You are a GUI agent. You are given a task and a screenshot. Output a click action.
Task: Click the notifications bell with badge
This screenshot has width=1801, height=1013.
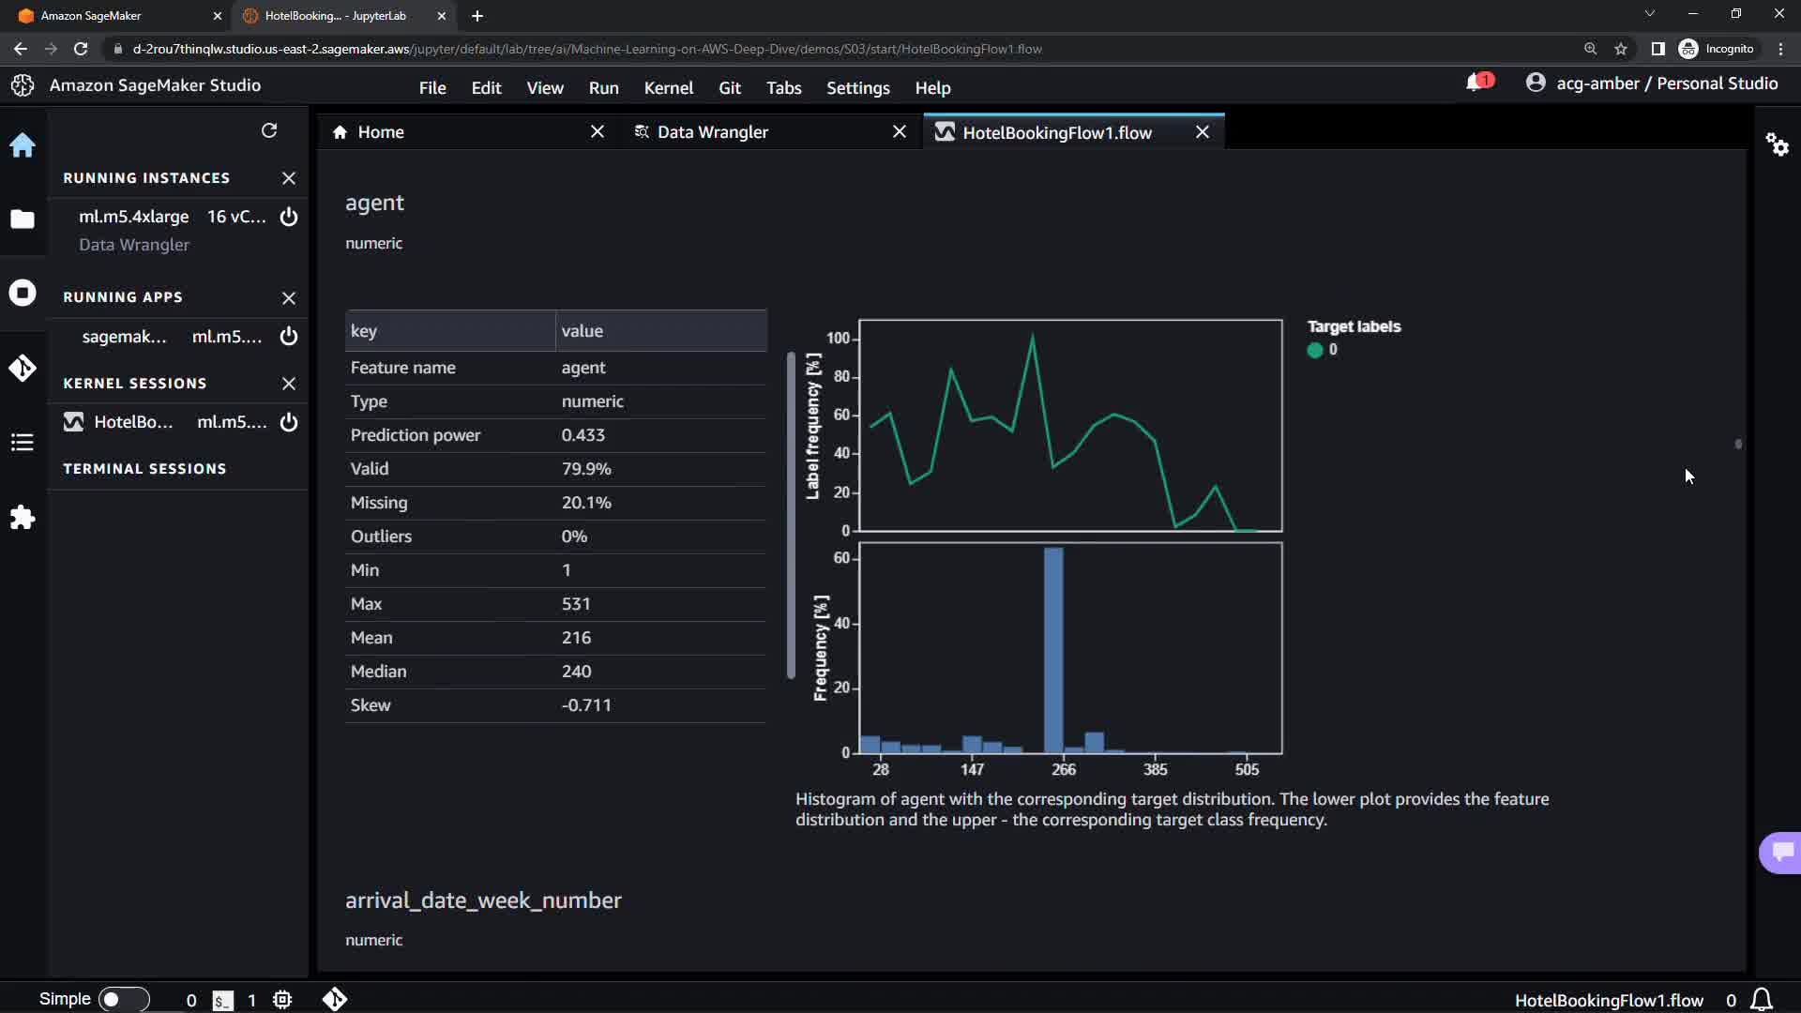coord(1476,83)
